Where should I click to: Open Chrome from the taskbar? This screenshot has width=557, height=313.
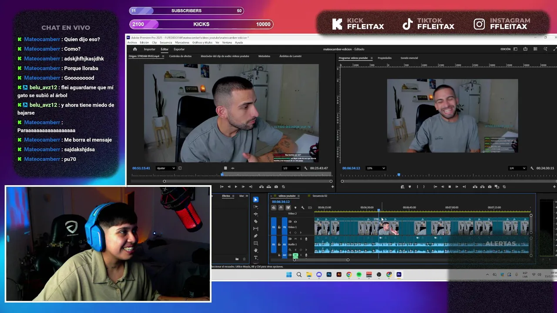349,274
